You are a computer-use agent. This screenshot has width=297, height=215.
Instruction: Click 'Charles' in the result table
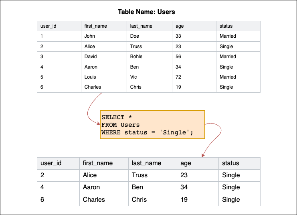point(94,199)
